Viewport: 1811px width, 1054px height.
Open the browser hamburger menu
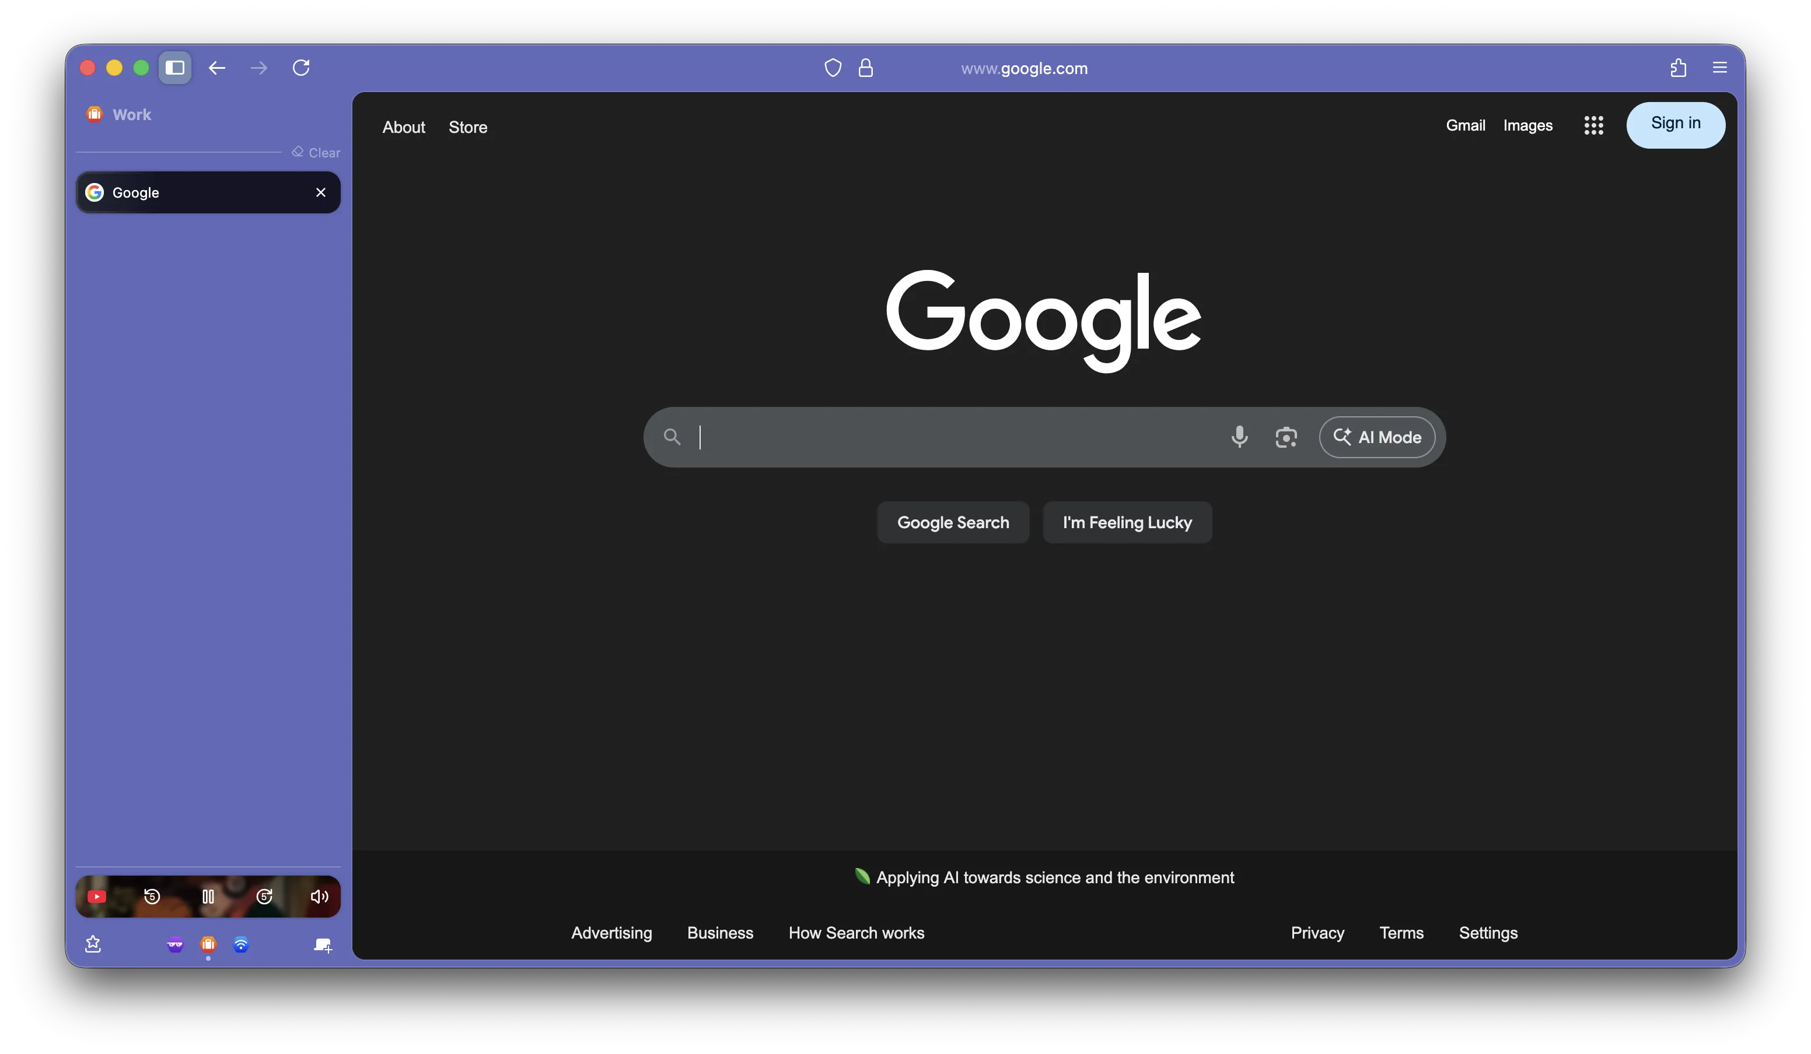(1720, 68)
